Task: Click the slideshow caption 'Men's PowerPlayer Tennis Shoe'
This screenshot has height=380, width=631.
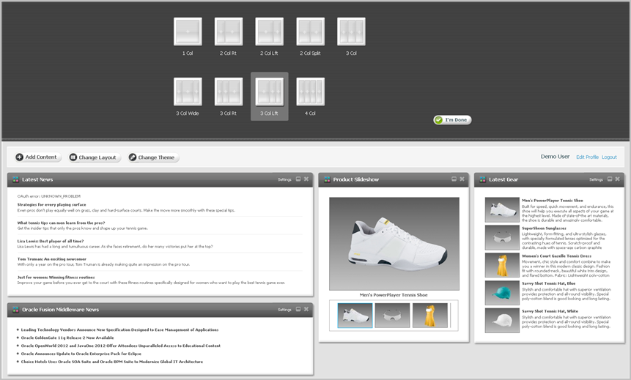Action: point(394,295)
